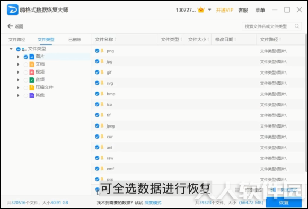The image size is (308, 209).
Task: Click the 文档 document category icon
Action: 32,65
